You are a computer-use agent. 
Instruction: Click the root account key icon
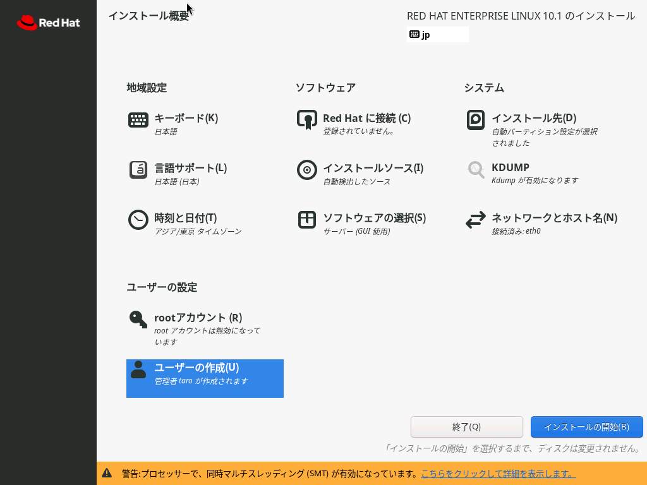tap(138, 320)
